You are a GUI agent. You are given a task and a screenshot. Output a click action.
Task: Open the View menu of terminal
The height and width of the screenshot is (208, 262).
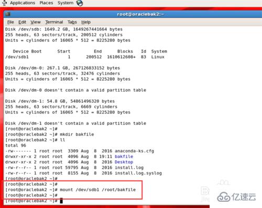point(36,22)
